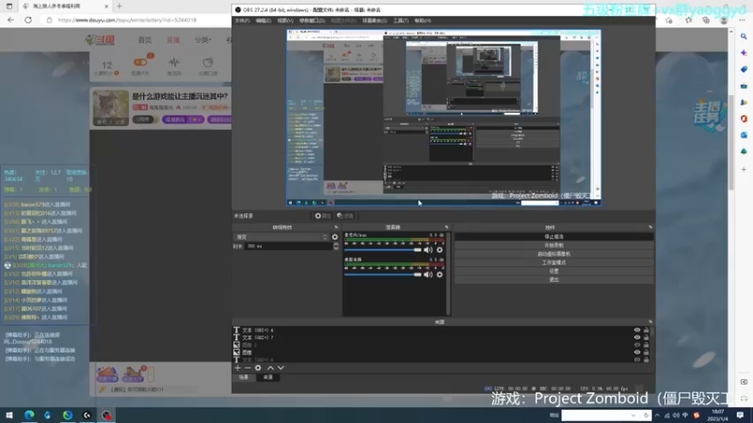Click 开始录制 (start recording) button
The height and width of the screenshot is (423, 753).
[553, 245]
